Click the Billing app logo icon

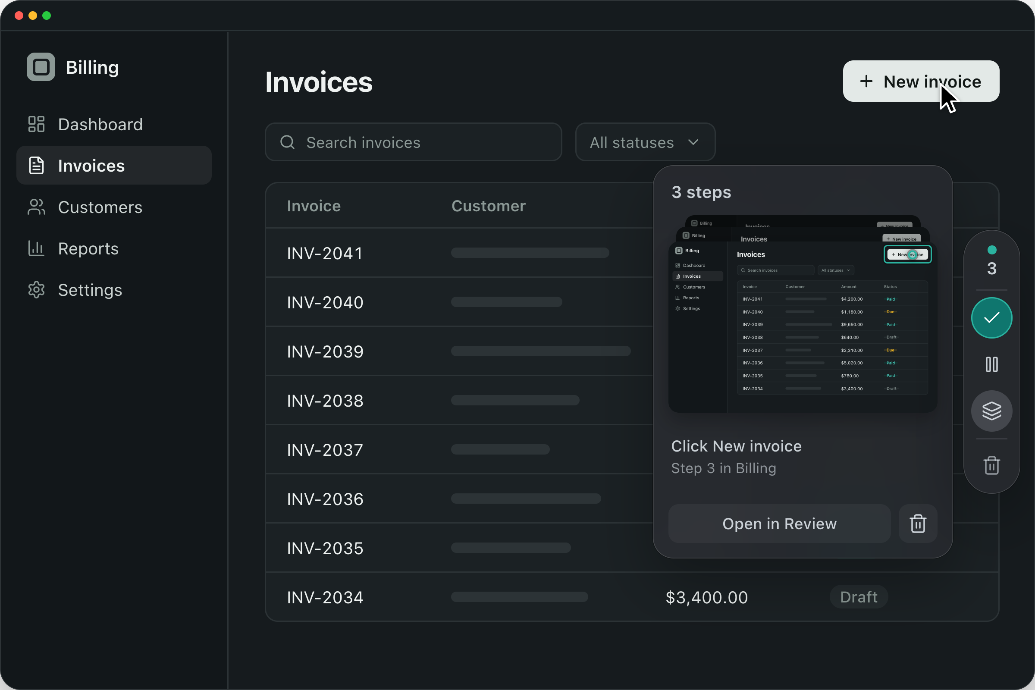[x=41, y=67]
